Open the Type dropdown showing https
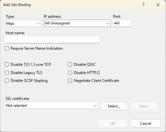Viewport: 166px width, 132px height. click(23, 23)
